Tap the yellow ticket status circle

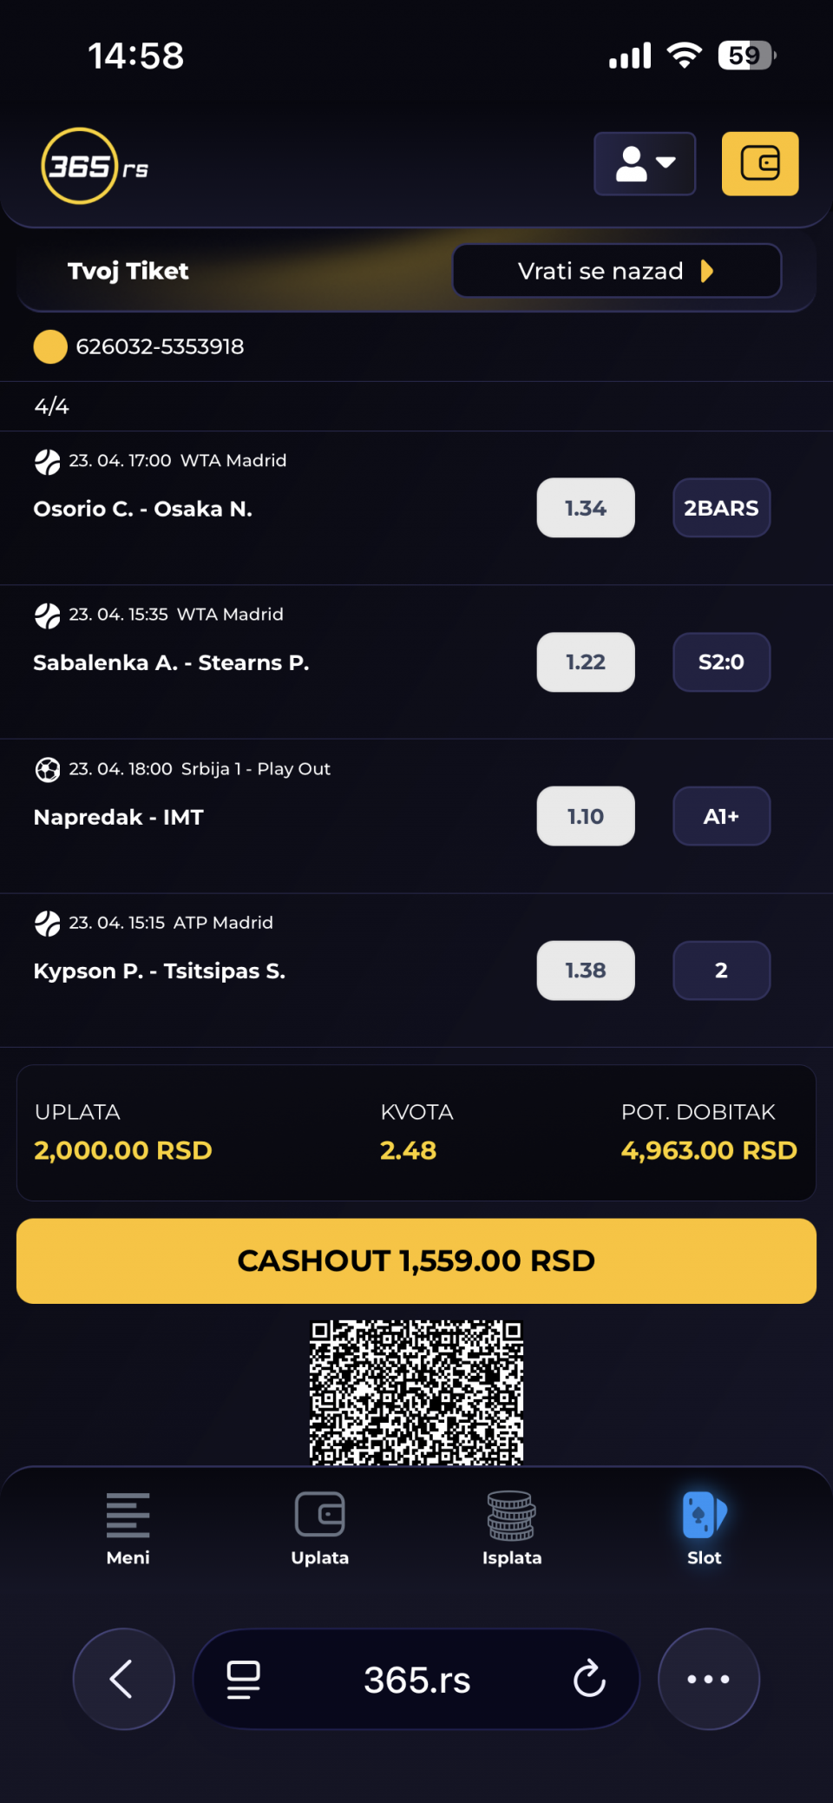50,346
